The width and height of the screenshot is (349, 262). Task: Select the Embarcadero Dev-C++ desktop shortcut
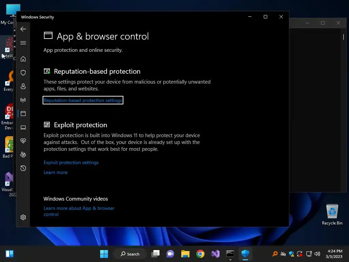tap(8, 117)
